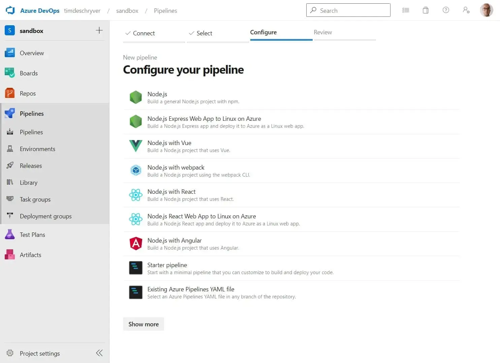The width and height of the screenshot is (500, 363).
Task: Click the plus icon next to sandbox
Action: (99, 30)
